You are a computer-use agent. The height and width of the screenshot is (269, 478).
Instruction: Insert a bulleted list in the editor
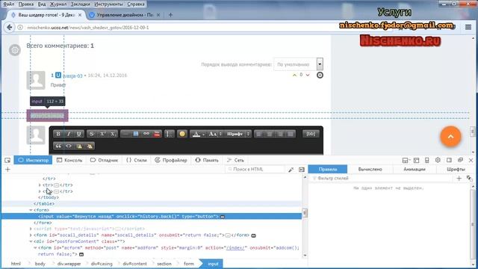coord(169,134)
